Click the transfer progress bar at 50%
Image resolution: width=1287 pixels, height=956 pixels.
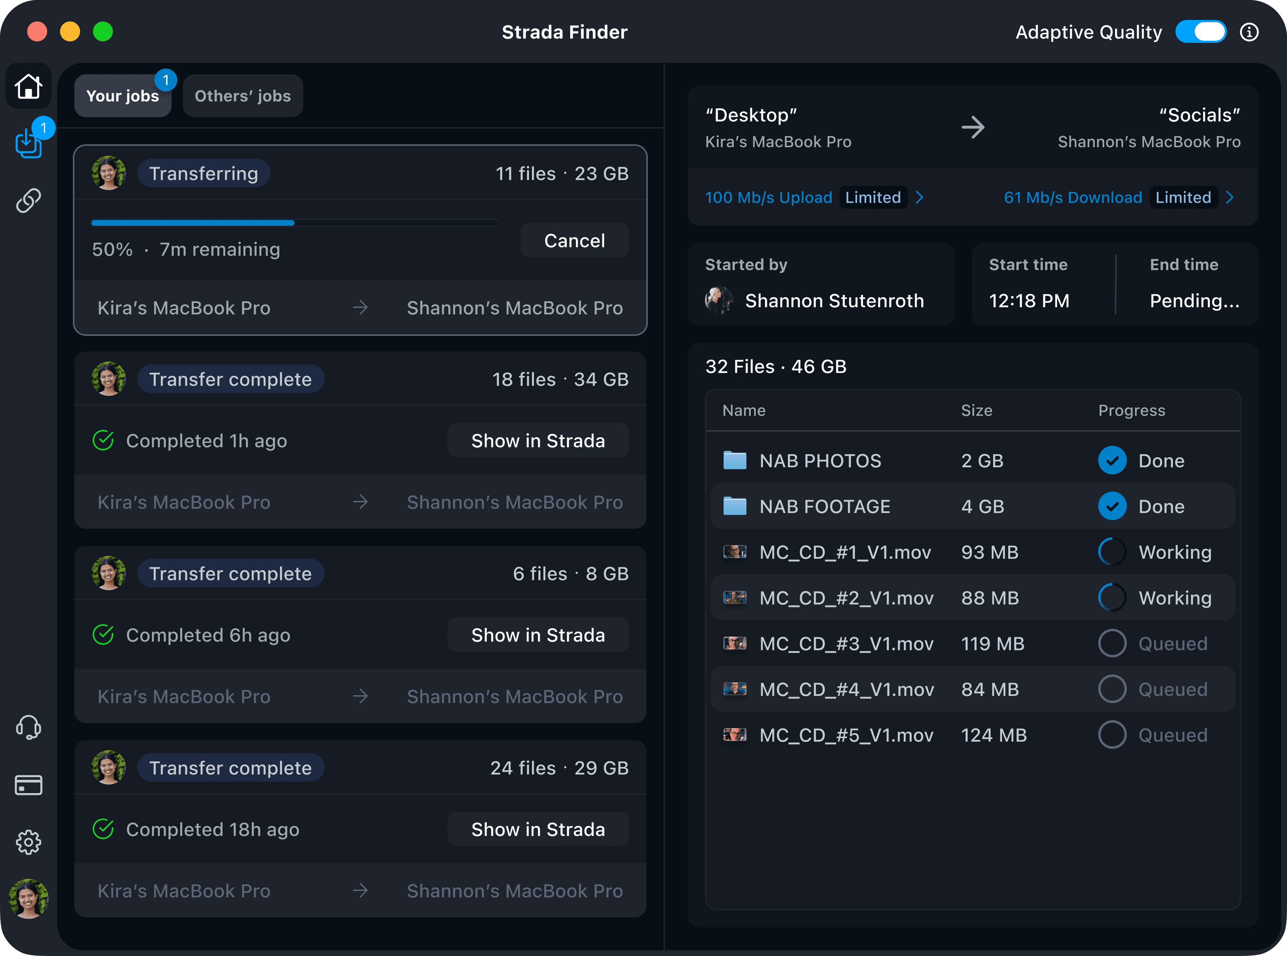click(x=295, y=223)
